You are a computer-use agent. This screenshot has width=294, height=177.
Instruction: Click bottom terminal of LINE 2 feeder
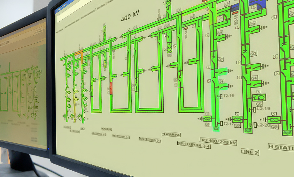[248, 131]
